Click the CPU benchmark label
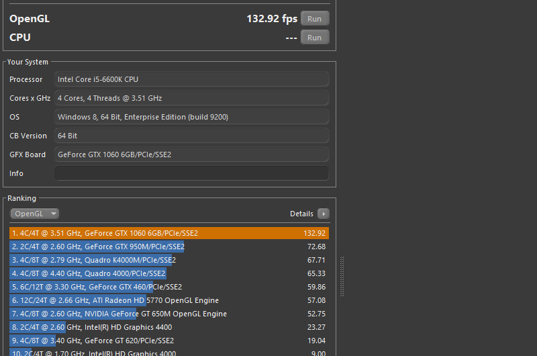The height and width of the screenshot is (356, 537). [20, 38]
